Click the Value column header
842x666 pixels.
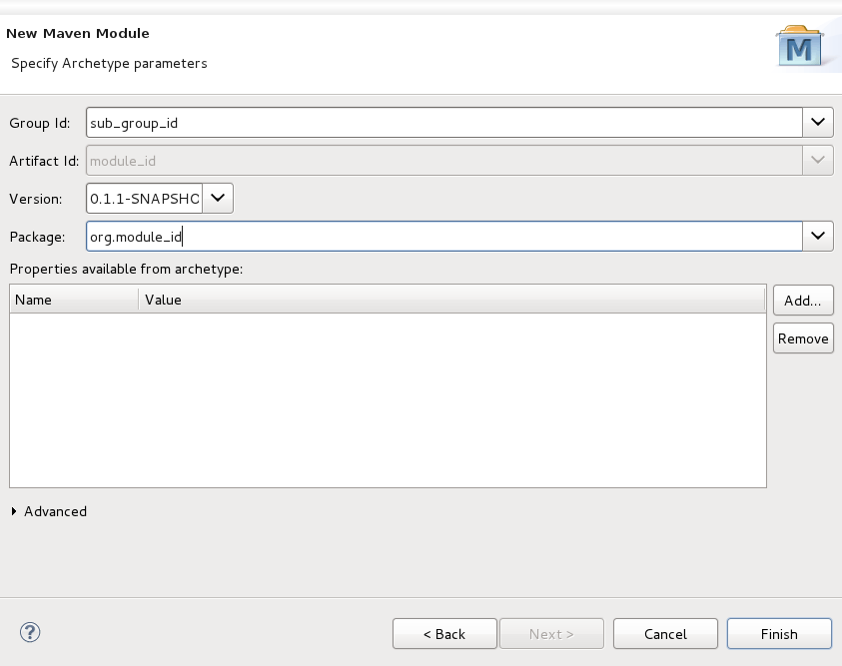[x=165, y=300]
